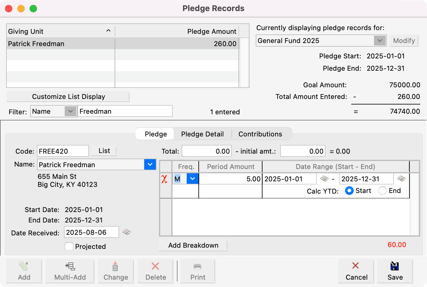
Task: Open the Contributions tab
Action: click(260, 134)
